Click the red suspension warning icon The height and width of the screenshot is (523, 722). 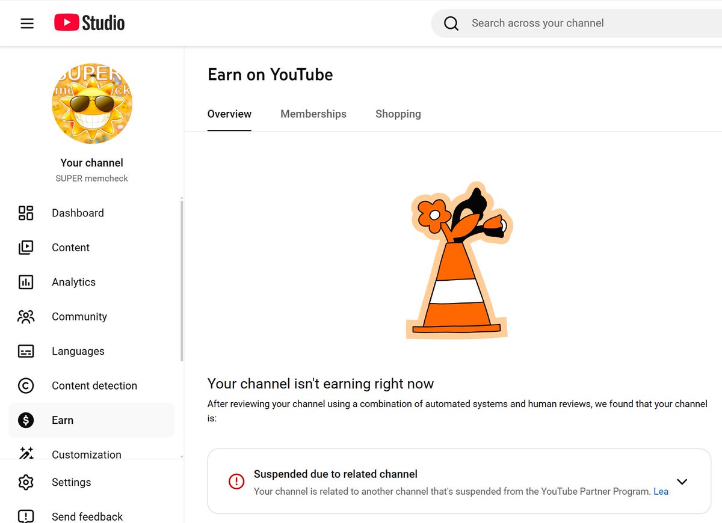[236, 482]
